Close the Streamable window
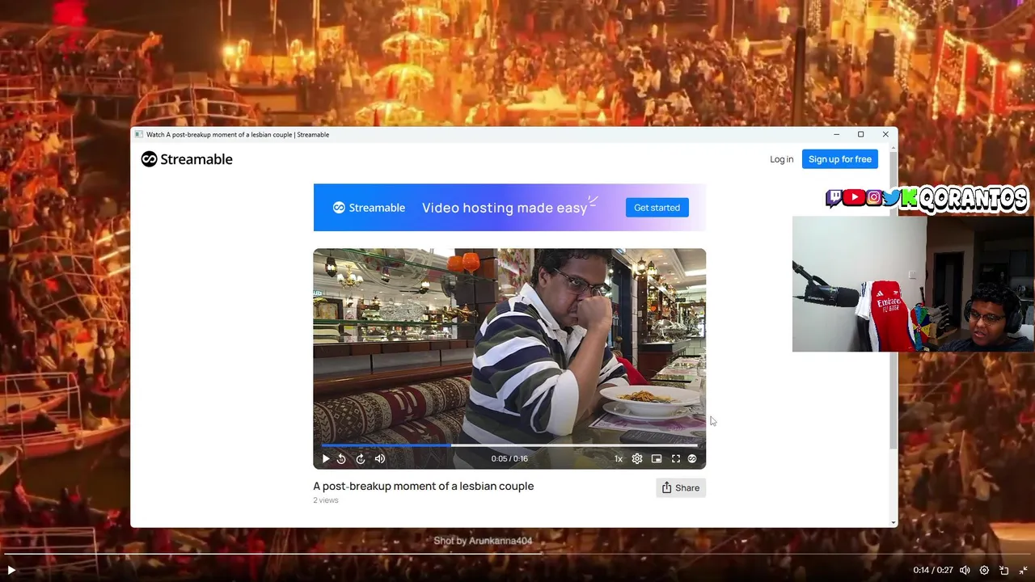Screen dimensions: 1035x582 tap(885, 134)
